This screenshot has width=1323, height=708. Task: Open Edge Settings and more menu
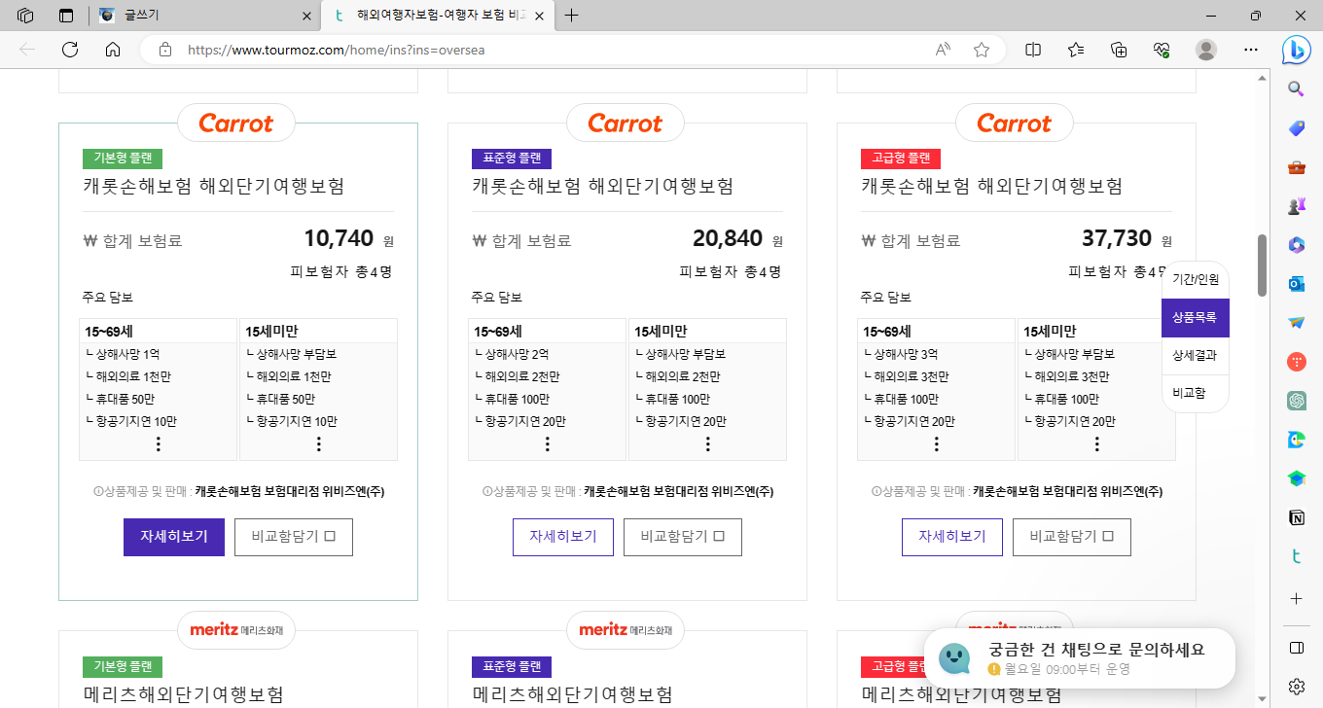(1251, 49)
